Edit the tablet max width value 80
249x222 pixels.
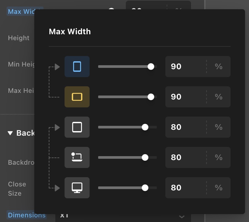pos(185,127)
